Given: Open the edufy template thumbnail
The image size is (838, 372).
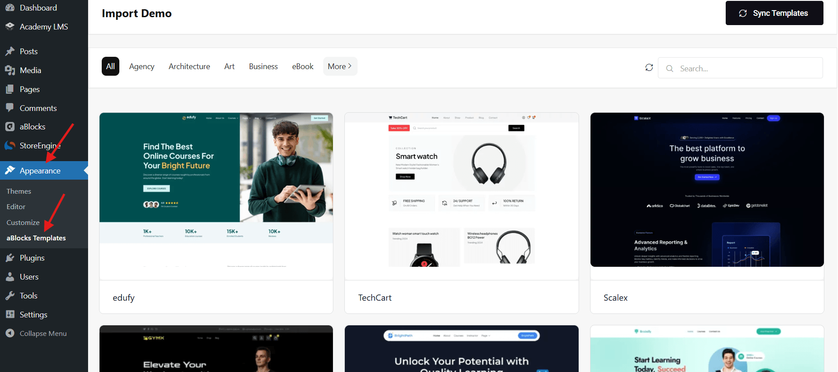Looking at the screenshot, I should (x=216, y=189).
